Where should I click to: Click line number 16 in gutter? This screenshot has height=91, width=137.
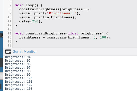click(x=9, y=41)
